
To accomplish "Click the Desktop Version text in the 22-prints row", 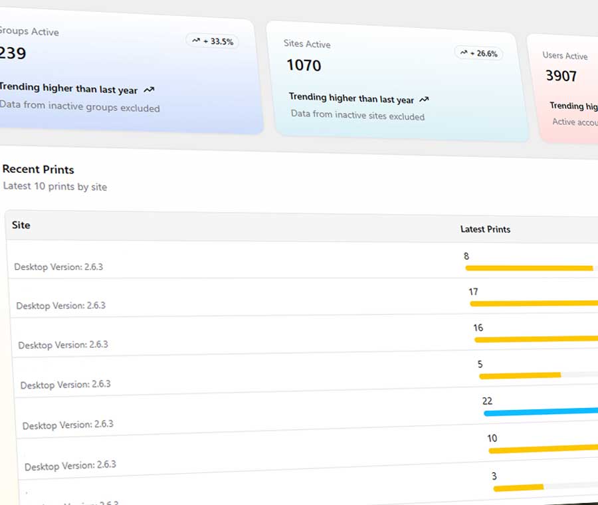I will [x=68, y=425].
